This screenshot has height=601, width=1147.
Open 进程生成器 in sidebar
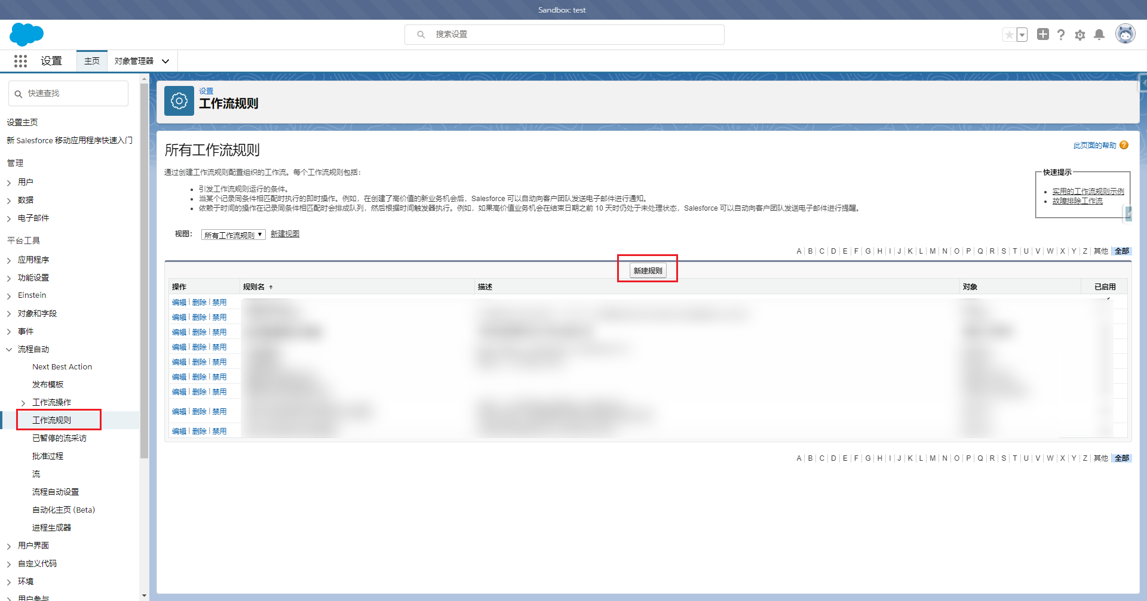pos(51,528)
